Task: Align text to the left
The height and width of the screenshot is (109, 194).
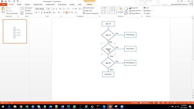Action: pos(64,12)
